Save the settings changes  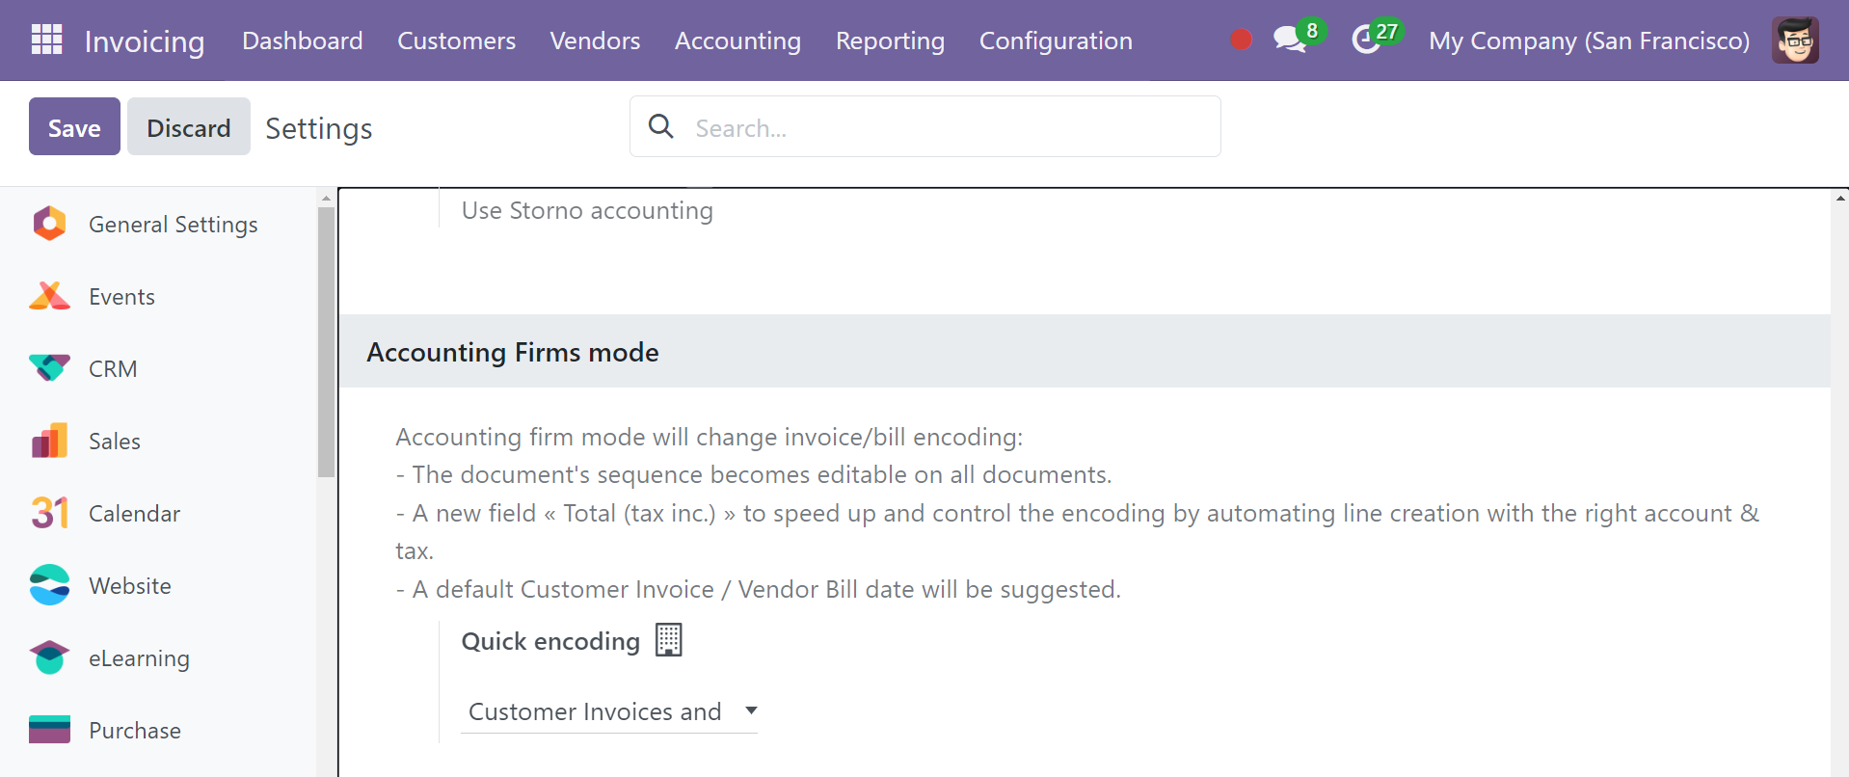click(x=74, y=126)
